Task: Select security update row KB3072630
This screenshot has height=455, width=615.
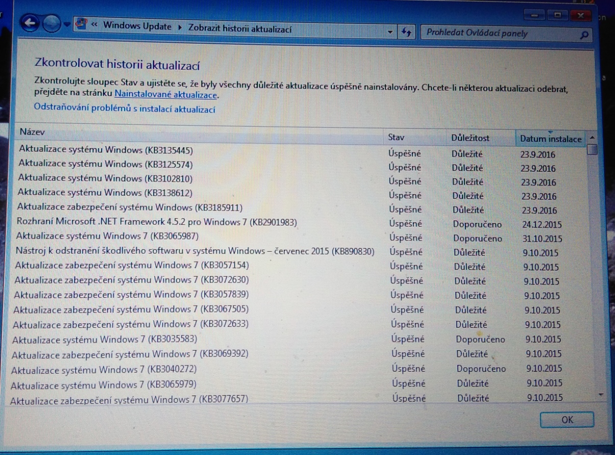Action: point(301,280)
